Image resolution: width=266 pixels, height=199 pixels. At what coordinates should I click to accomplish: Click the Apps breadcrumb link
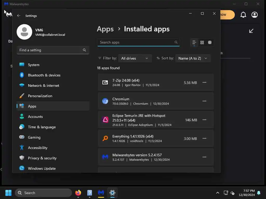tap(105, 29)
